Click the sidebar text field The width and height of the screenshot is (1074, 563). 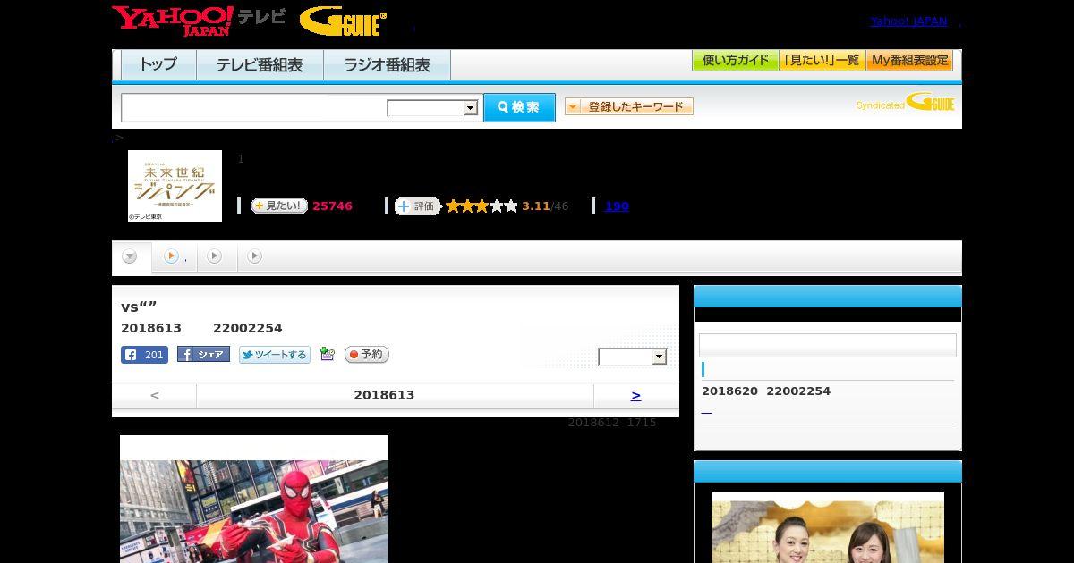pyautogui.click(x=828, y=345)
